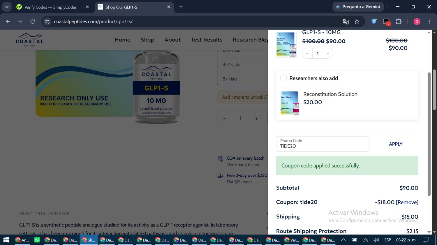Click the cart quantity field for GLP1-S
The width and height of the screenshot is (437, 245).
(x=318, y=53)
